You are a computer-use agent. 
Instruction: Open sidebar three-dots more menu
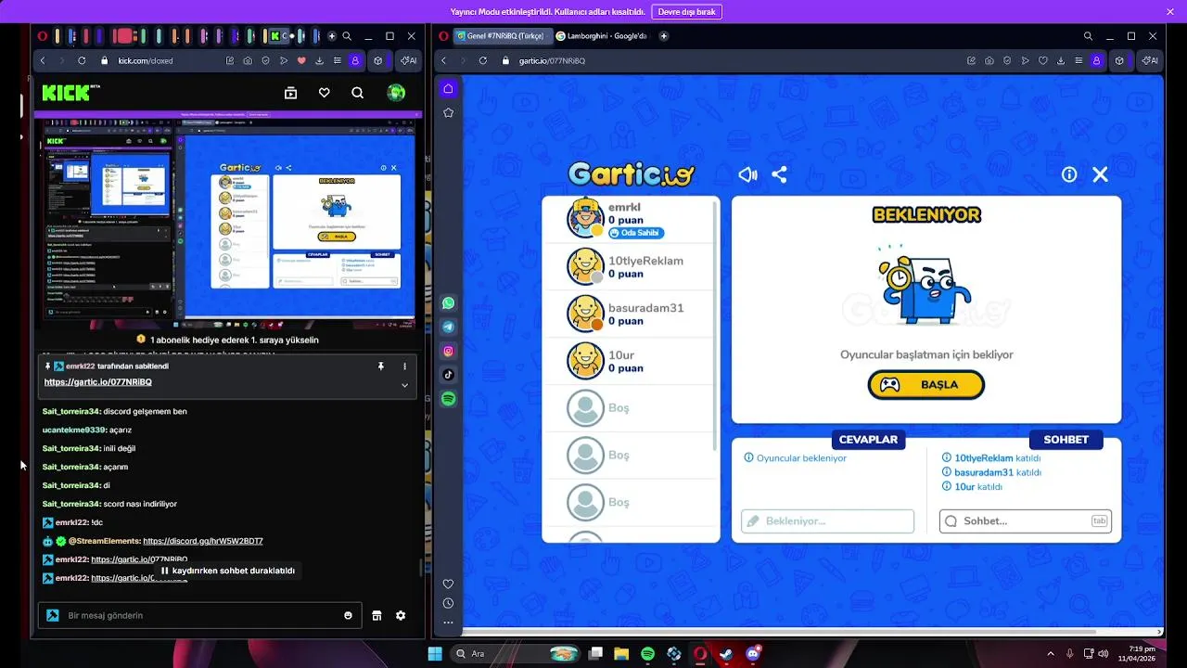tap(448, 623)
